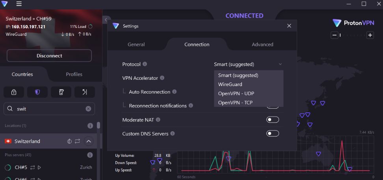Screen dimensions: 383x180
Task: Open the NetShield shield icon
Action: coord(37,92)
